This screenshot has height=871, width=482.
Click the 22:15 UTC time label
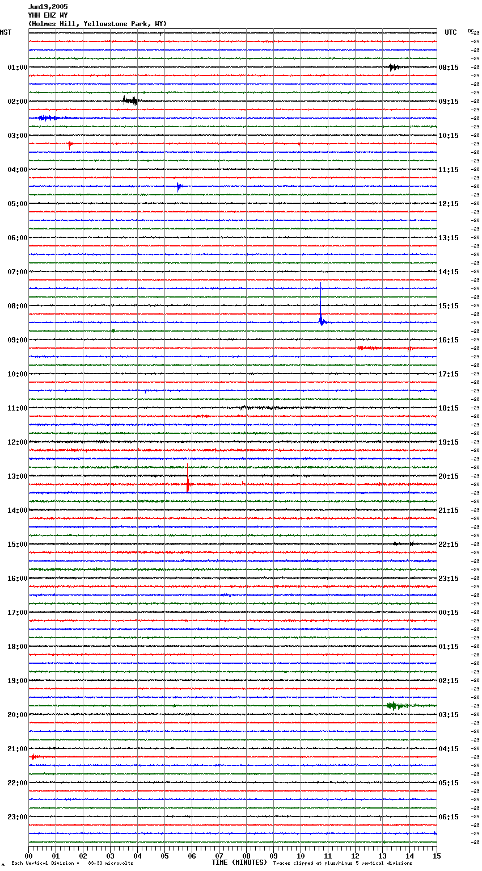pos(449,545)
